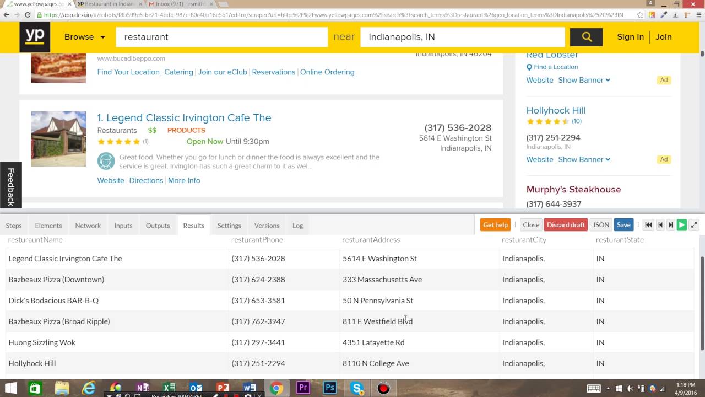
Task: Open the review speech bubble icon
Action: (106, 161)
